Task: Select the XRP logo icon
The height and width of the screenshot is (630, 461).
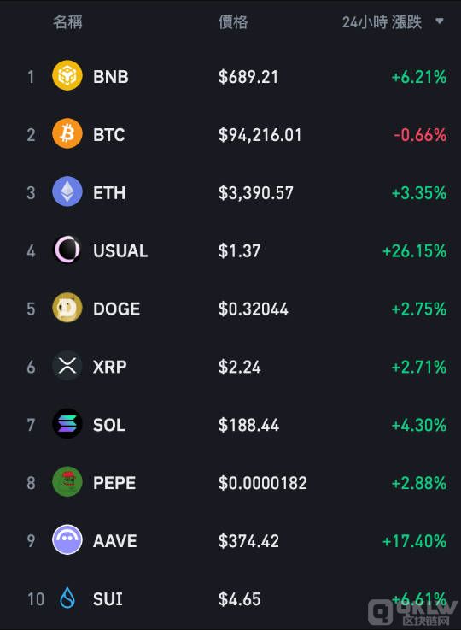Action: [67, 366]
